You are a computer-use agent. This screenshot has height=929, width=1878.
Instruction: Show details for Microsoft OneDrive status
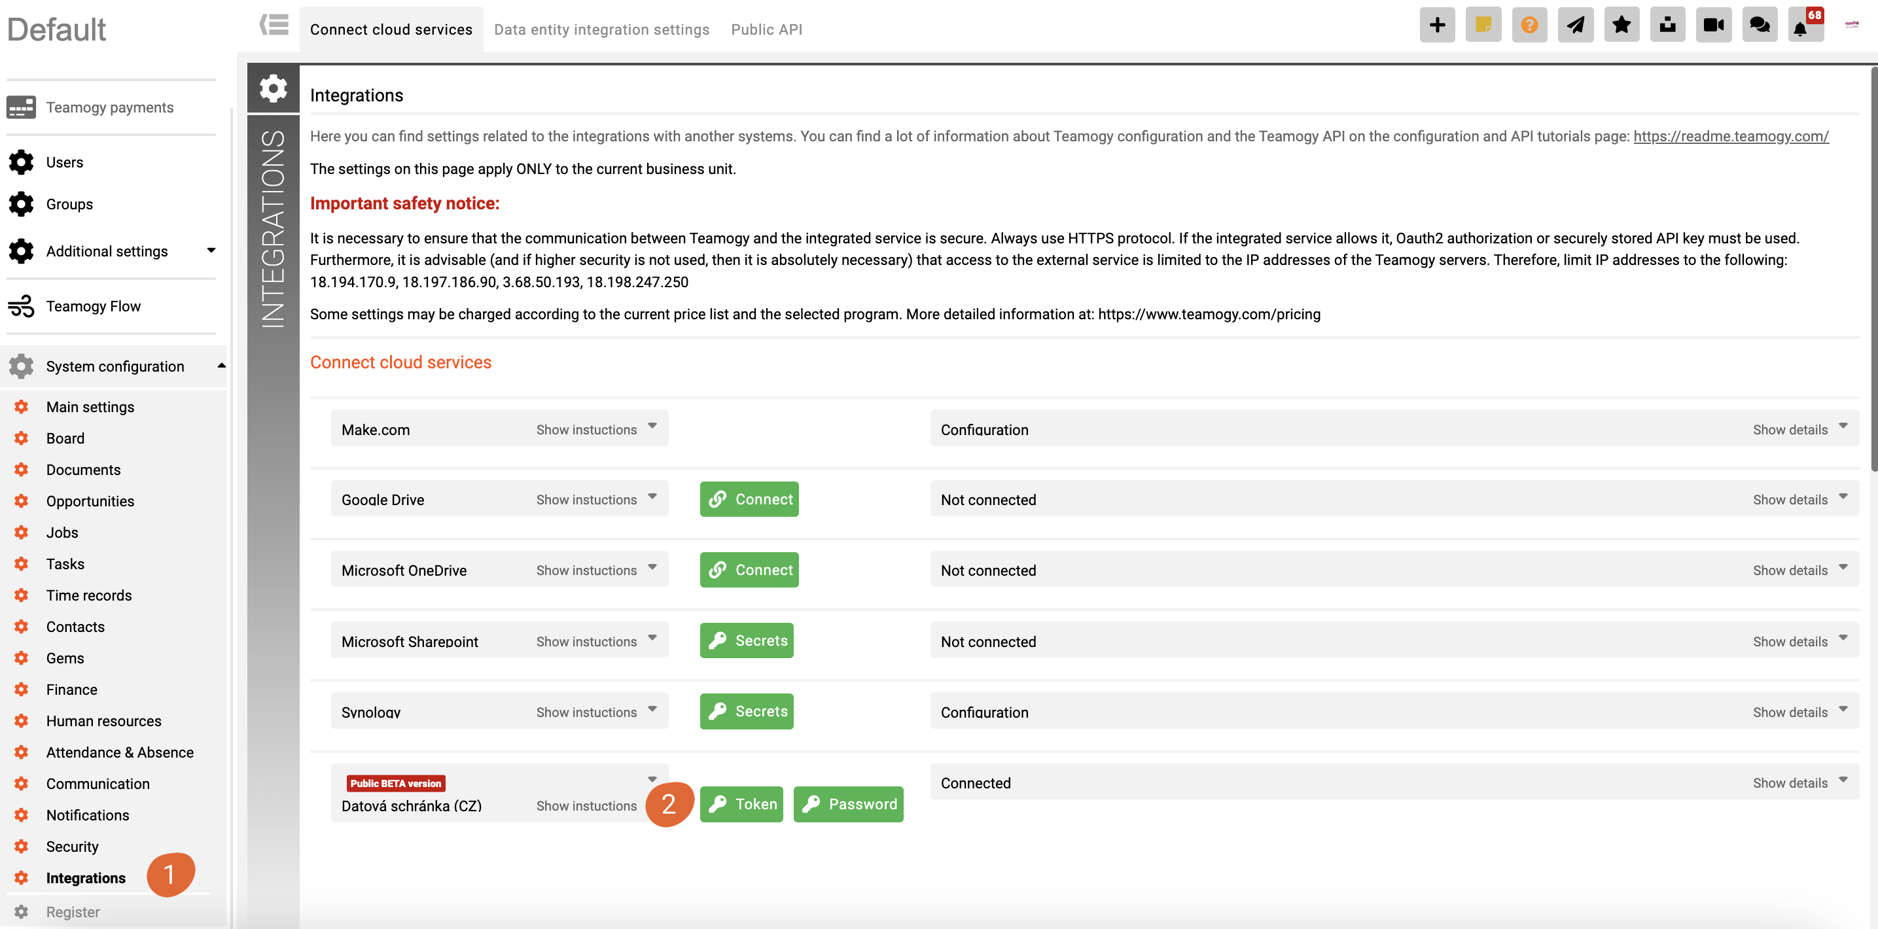point(1800,570)
